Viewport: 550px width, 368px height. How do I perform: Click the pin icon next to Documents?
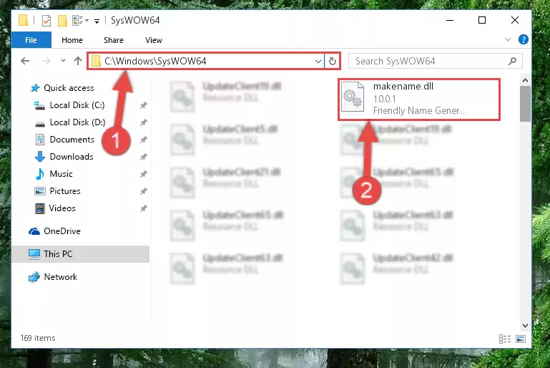[144, 140]
